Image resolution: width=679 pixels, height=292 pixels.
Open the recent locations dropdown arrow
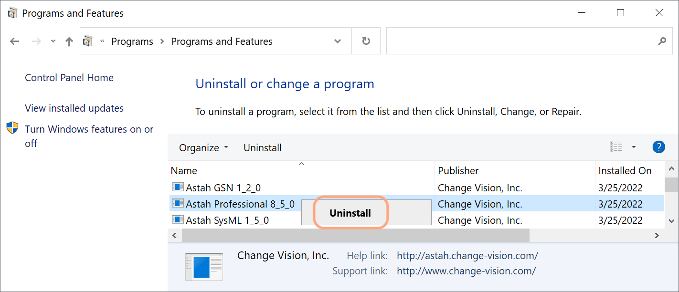tap(53, 42)
